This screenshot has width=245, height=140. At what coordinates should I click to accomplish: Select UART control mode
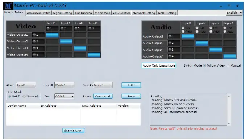tap(9, 97)
